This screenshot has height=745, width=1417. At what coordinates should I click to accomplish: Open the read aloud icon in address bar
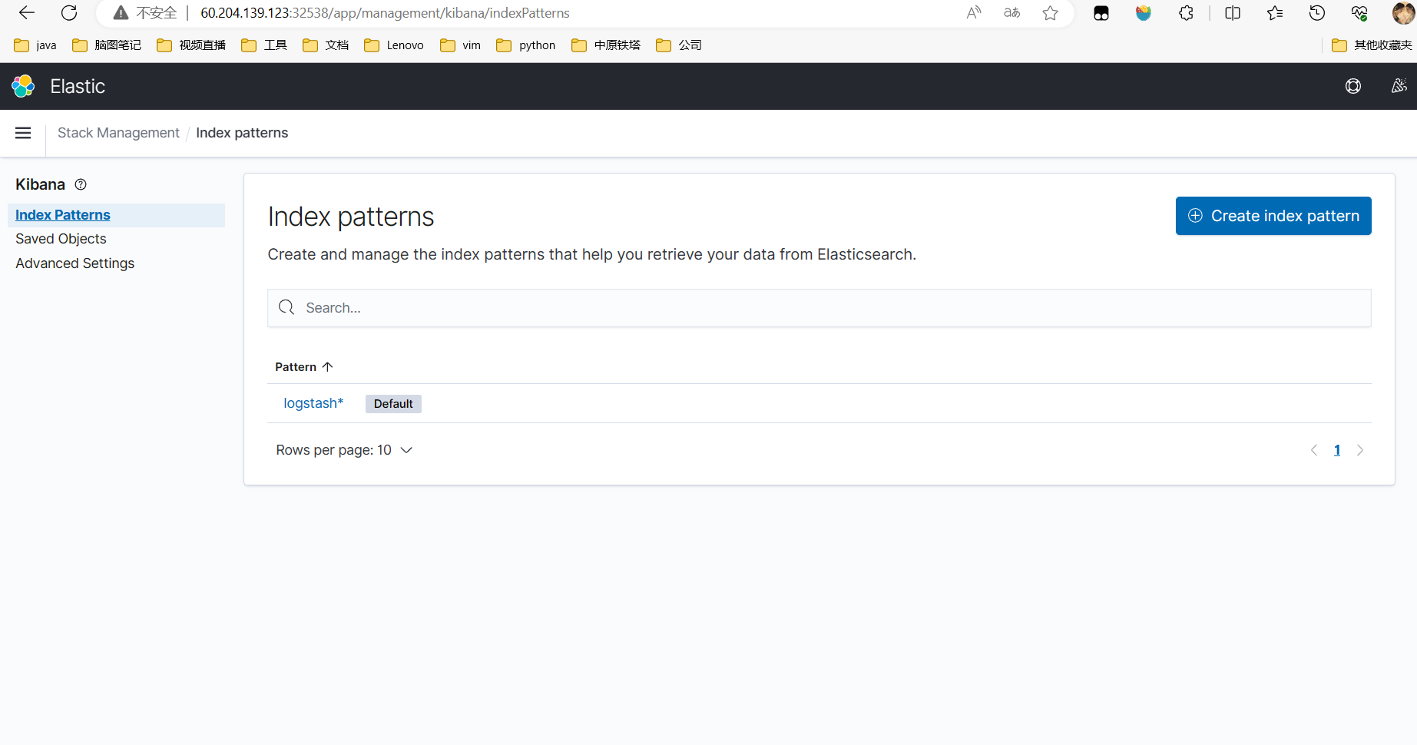click(x=974, y=13)
